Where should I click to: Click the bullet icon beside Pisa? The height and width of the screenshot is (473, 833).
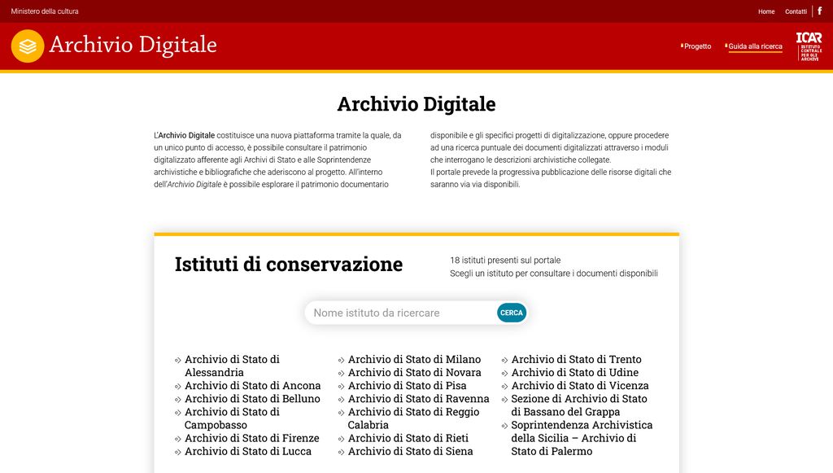click(x=341, y=387)
